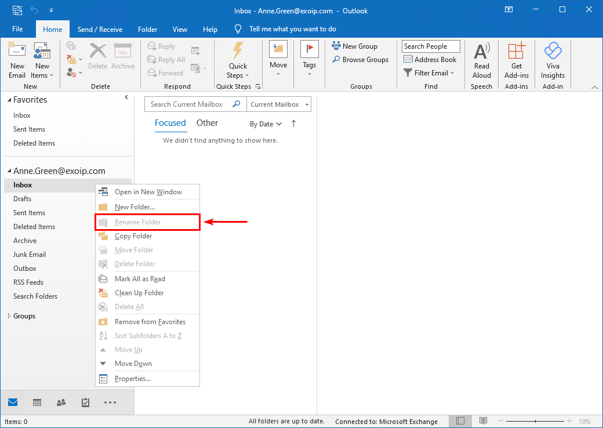Choose New Folder from the context menu
603x428 pixels.
[x=133, y=206]
